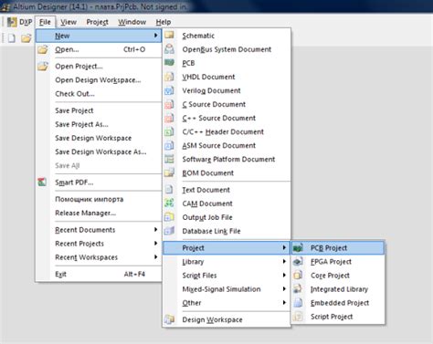Choose the FPGA Project icon

tap(298, 262)
